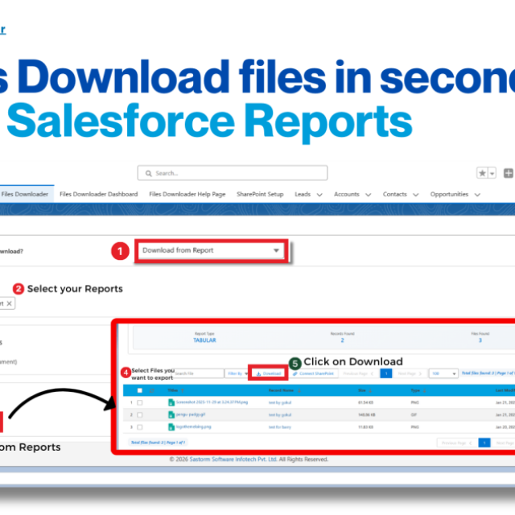Click the Search File input field
Viewport: 515px width, 515px height.
pyautogui.click(x=199, y=373)
